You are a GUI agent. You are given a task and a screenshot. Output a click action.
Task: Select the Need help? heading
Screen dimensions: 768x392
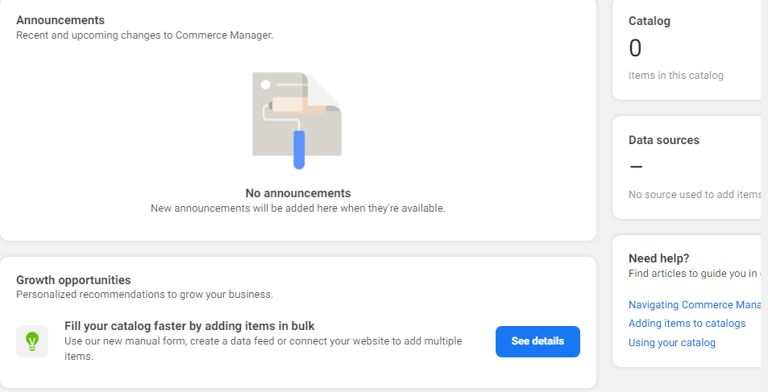[658, 258]
